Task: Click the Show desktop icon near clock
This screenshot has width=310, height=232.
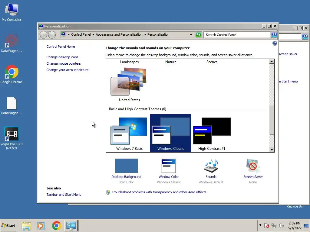Action: [306, 226]
